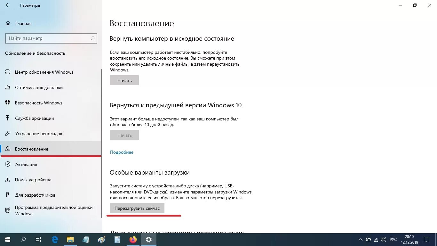Open taskbar search magnifier
Viewport: 437px width, 246px height.
23,240
